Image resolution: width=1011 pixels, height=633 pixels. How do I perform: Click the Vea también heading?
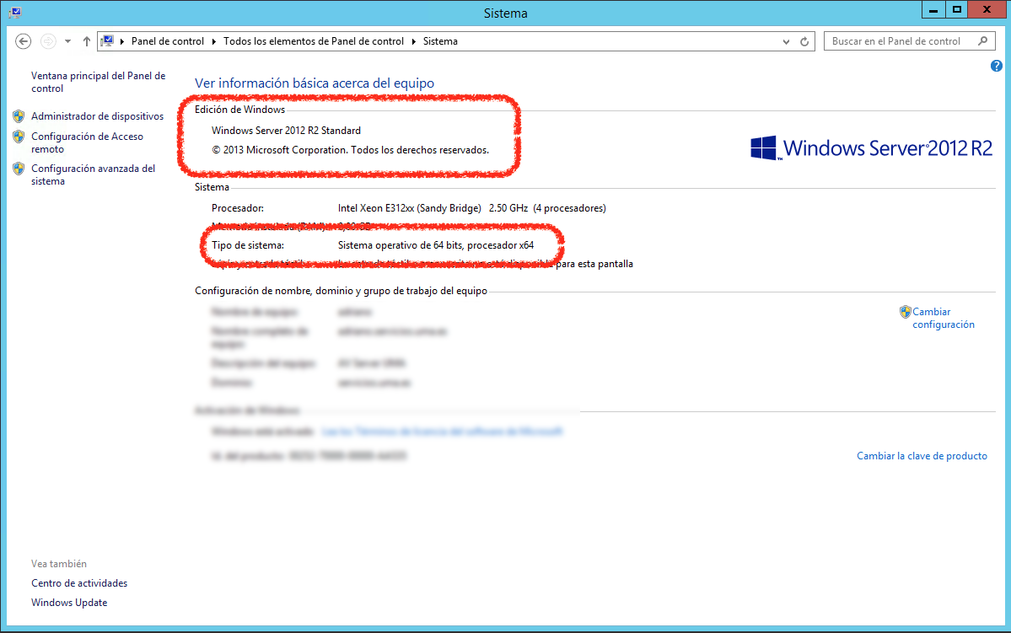point(59,564)
